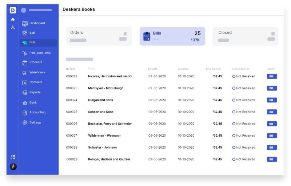Screen dimensions: 291x186
Task: Click contact name Schuster - Johnson
Action: [x=103, y=147]
